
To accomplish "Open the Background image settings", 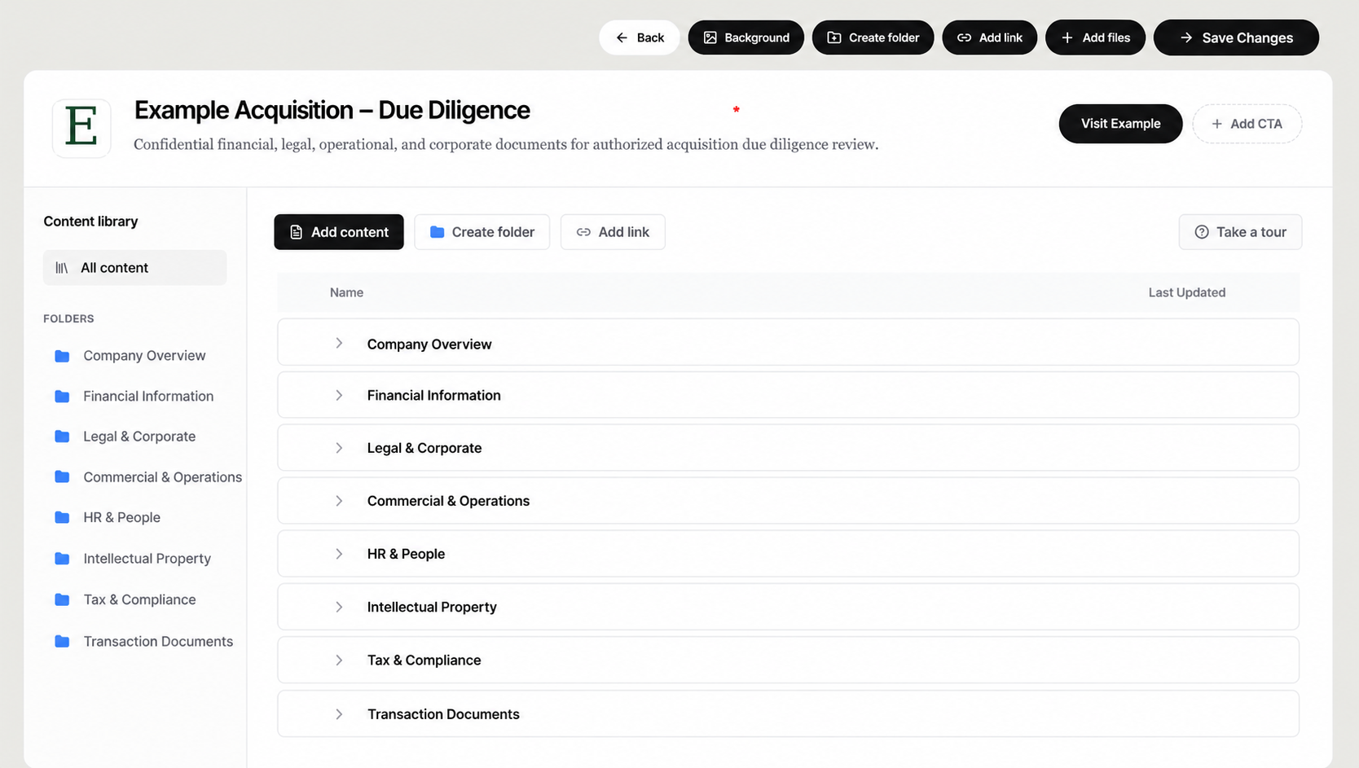I will pos(746,37).
